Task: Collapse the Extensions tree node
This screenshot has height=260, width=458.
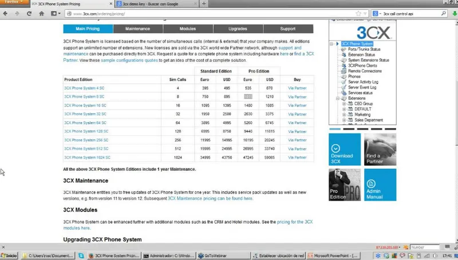Action: [338, 98]
